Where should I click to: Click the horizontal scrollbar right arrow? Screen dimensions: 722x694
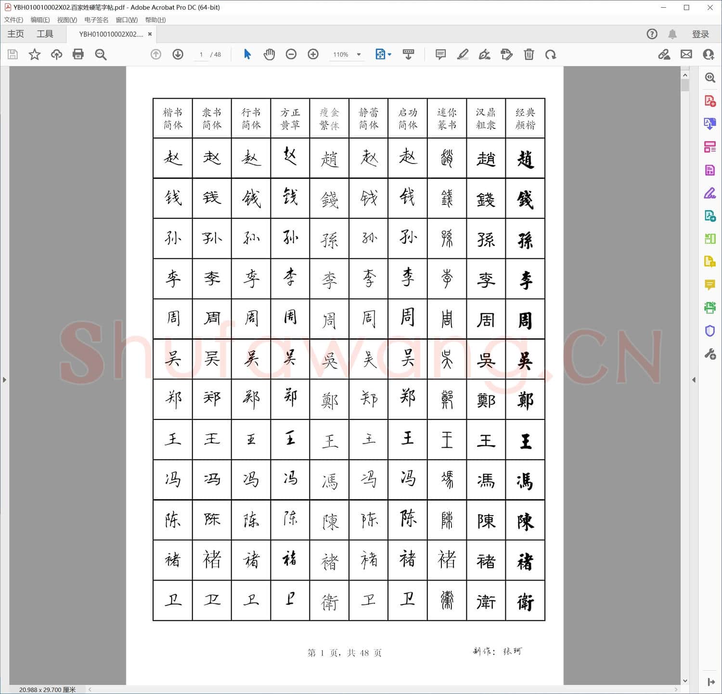(676, 689)
